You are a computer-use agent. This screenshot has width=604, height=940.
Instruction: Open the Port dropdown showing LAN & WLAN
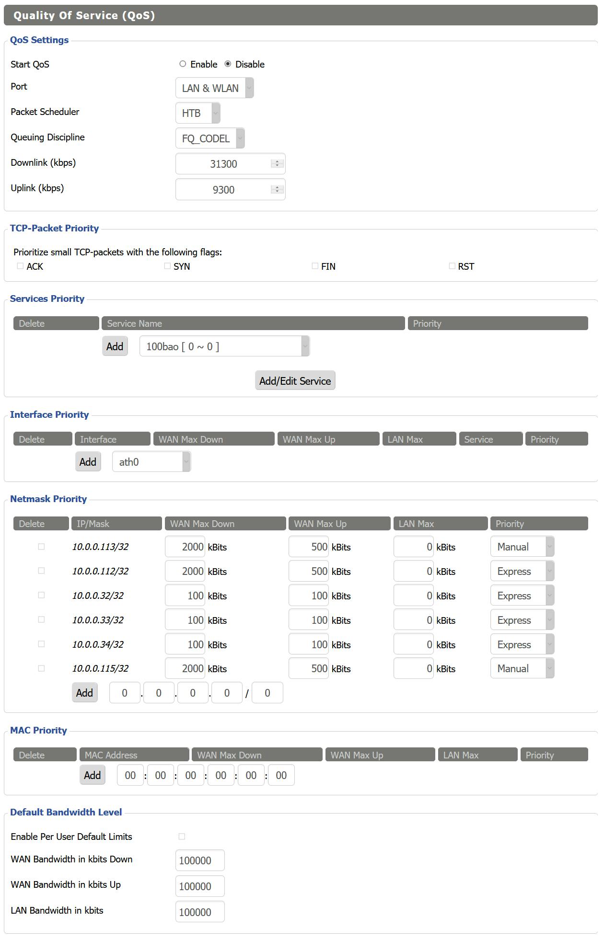[214, 88]
